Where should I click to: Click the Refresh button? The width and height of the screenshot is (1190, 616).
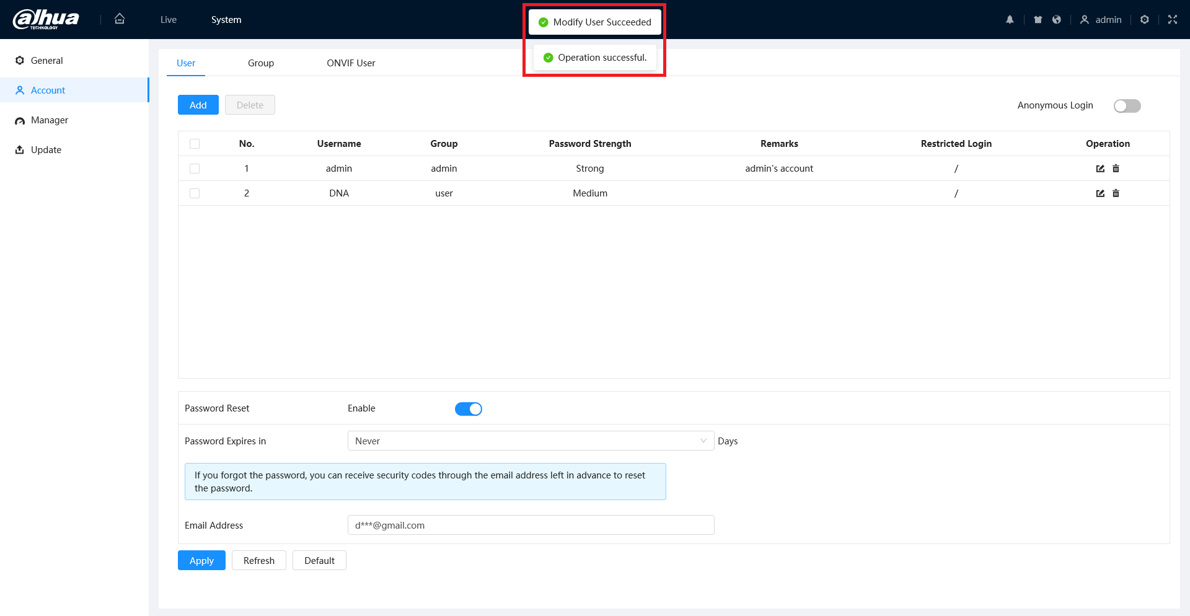click(258, 560)
